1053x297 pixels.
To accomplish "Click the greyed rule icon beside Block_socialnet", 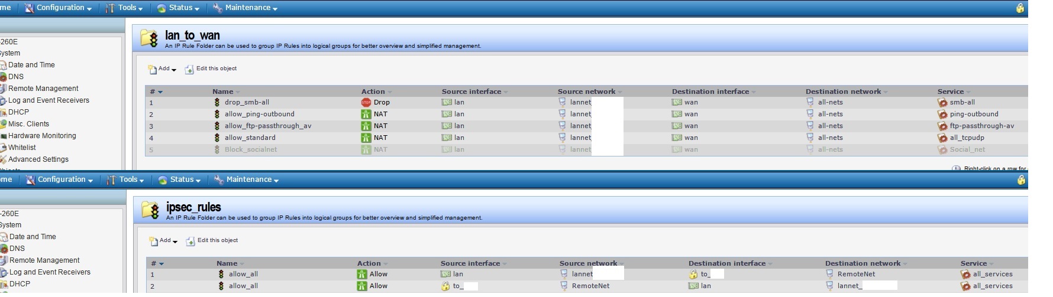I will (217, 150).
